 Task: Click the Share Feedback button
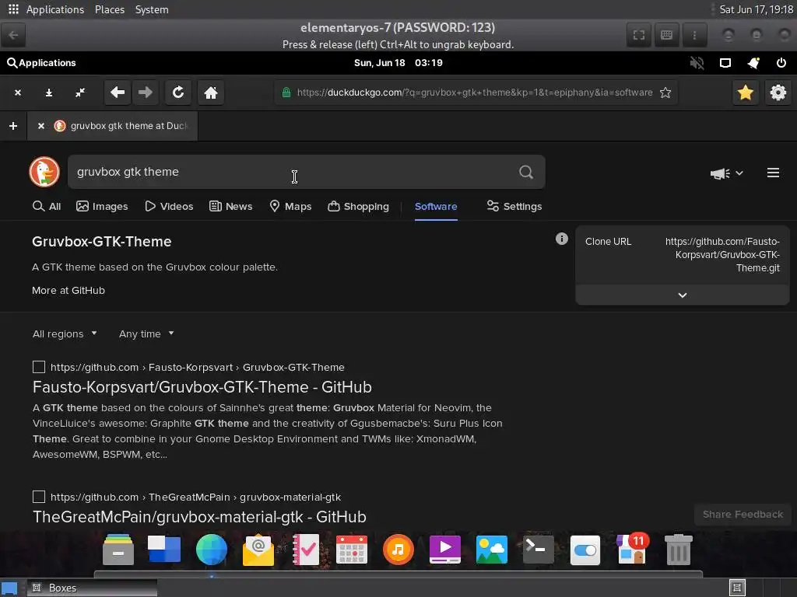(743, 515)
